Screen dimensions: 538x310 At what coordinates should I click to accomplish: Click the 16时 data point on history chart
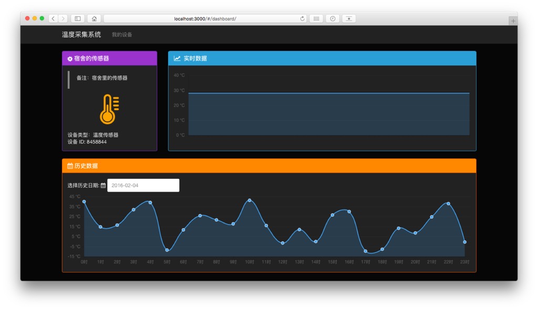349,212
